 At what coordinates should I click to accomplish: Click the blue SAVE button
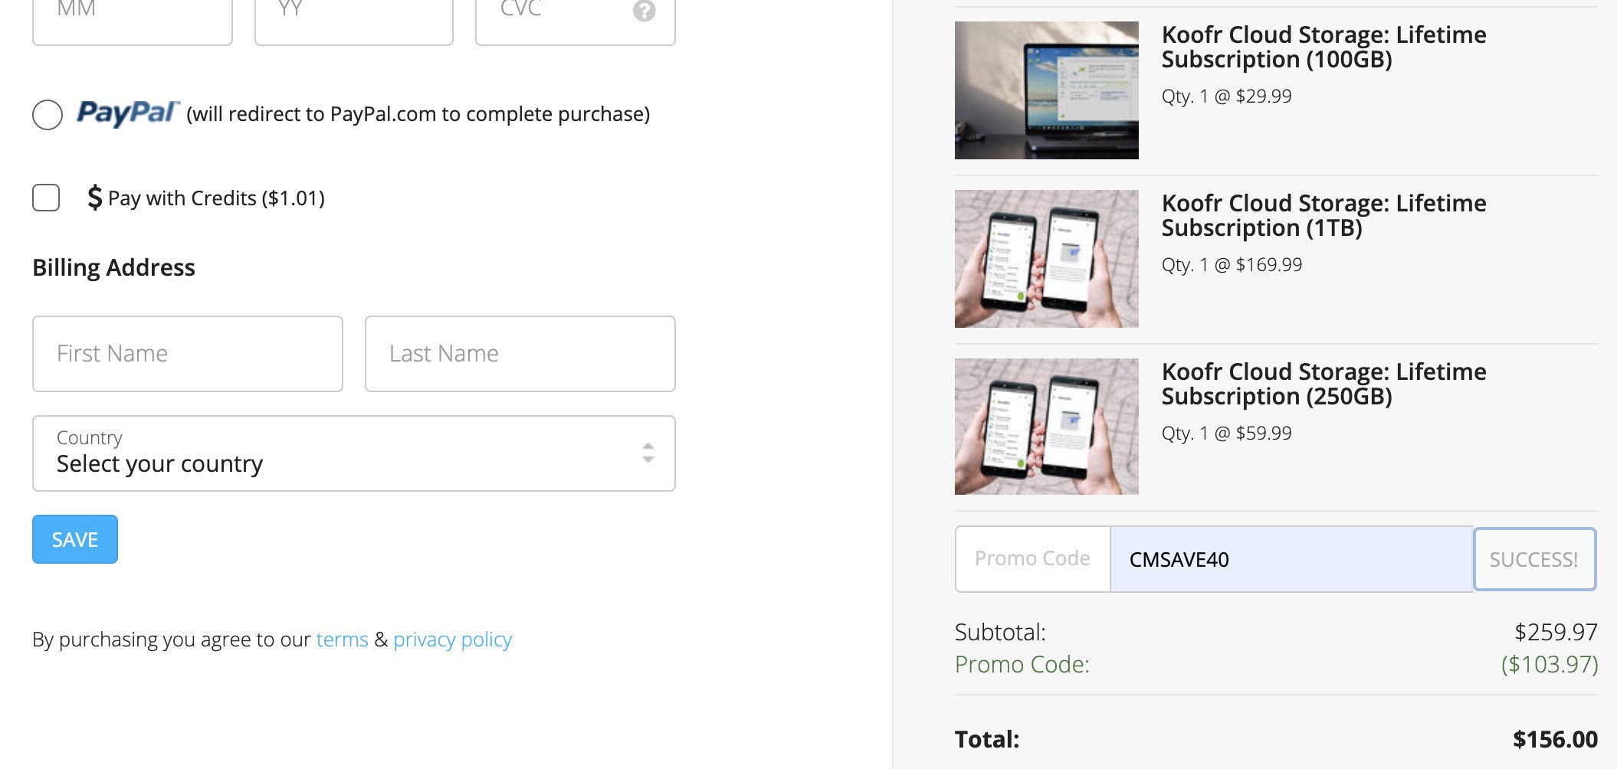click(x=75, y=539)
